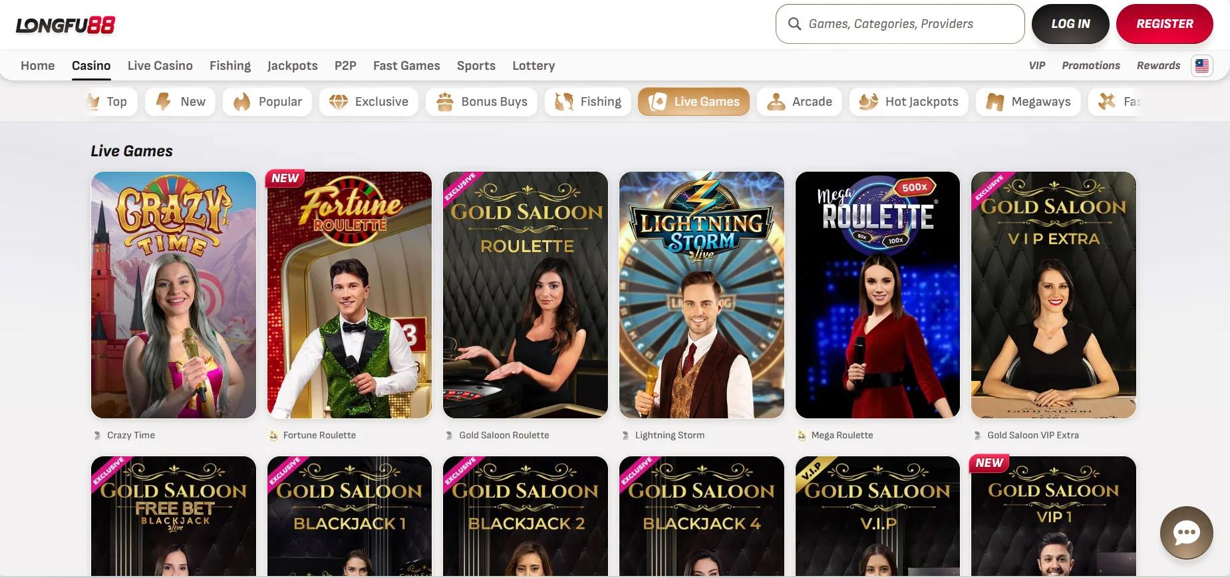Select the Popular flame category
This screenshot has width=1230, height=578.
267,102
